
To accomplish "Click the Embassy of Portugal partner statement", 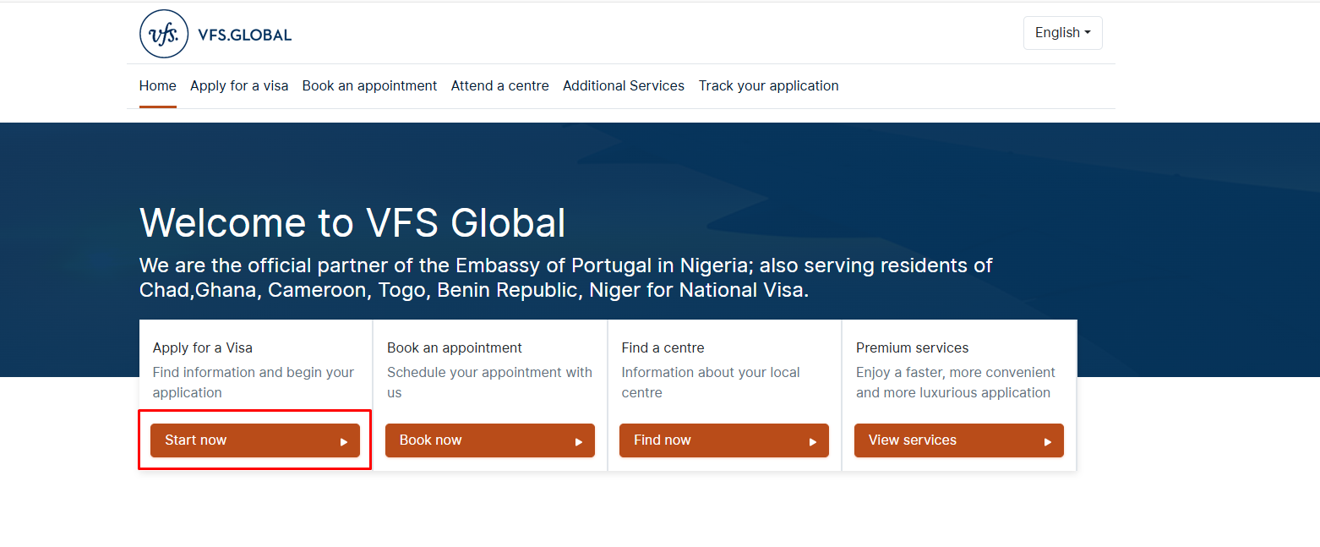I will tap(566, 278).
